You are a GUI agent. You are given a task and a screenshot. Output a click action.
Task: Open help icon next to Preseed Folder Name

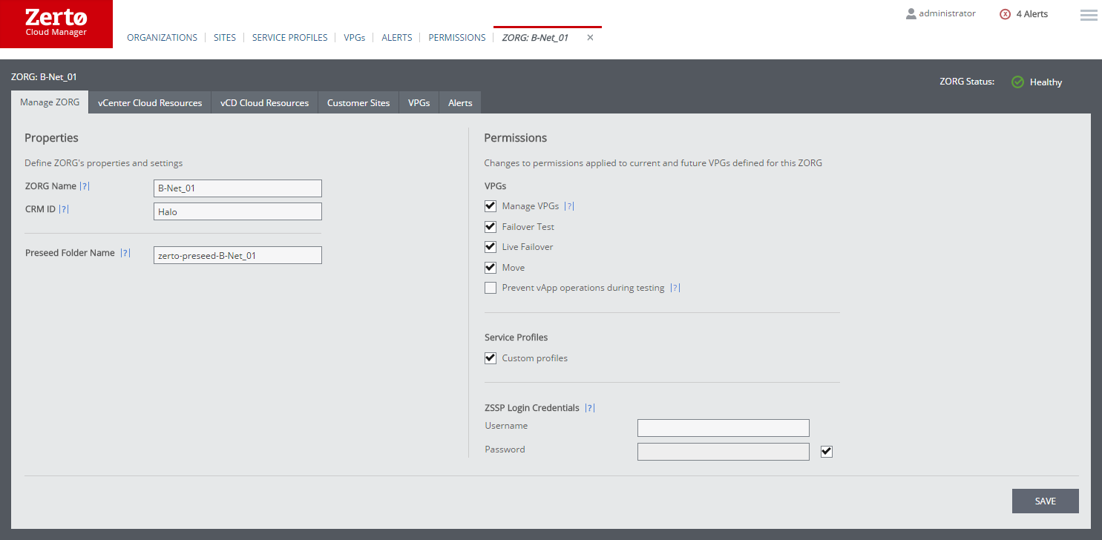125,254
